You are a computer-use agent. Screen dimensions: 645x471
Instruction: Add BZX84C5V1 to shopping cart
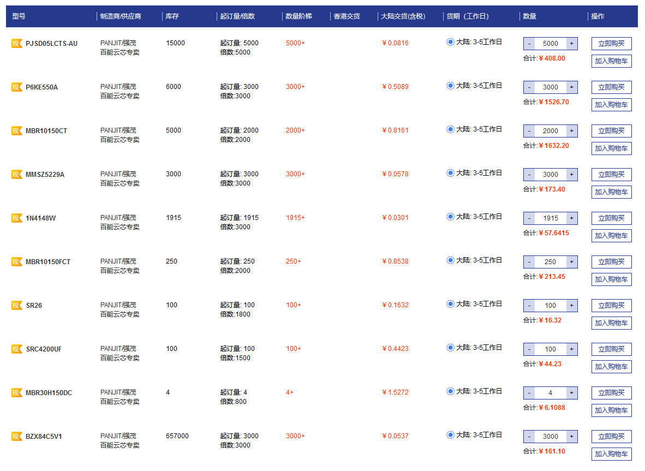[611, 454]
